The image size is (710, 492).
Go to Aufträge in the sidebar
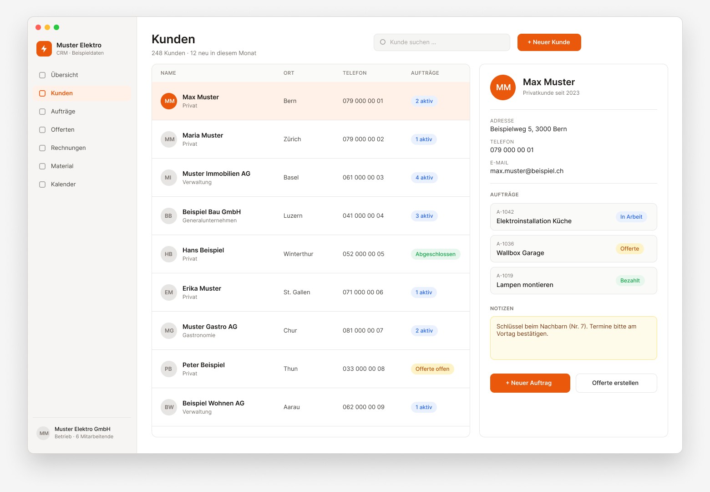point(82,112)
